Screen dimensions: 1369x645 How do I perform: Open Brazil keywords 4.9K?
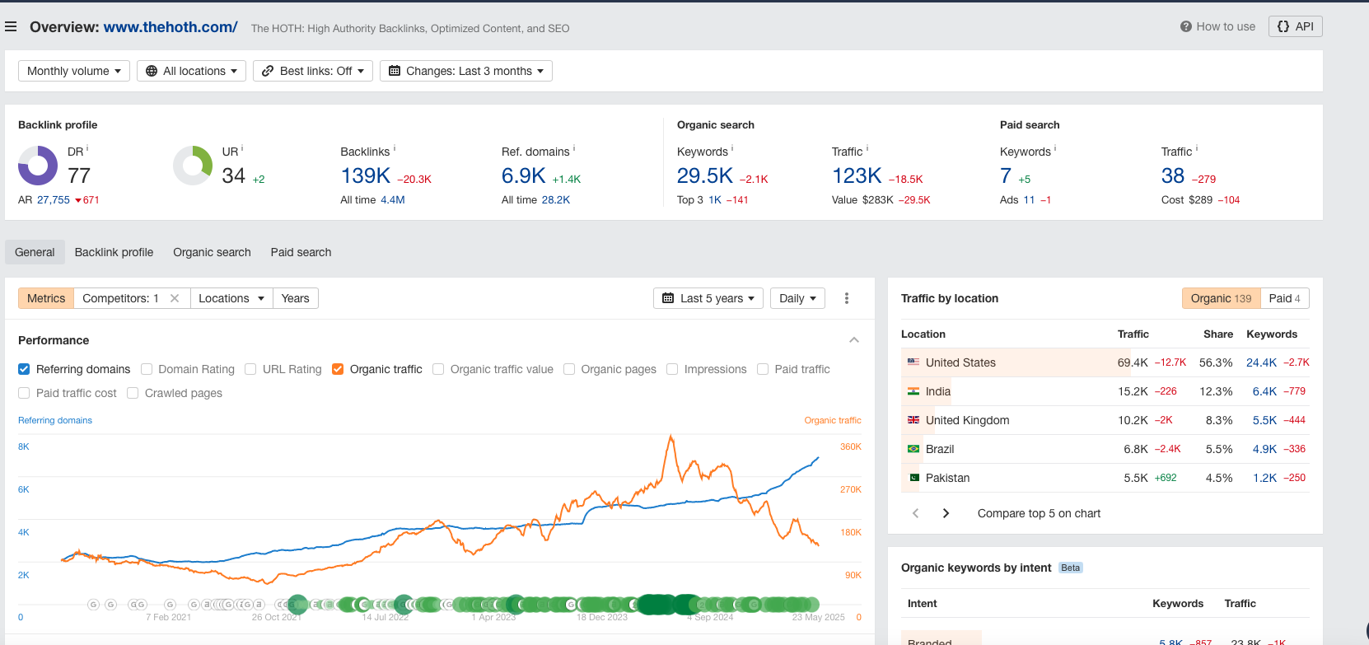point(1264,449)
